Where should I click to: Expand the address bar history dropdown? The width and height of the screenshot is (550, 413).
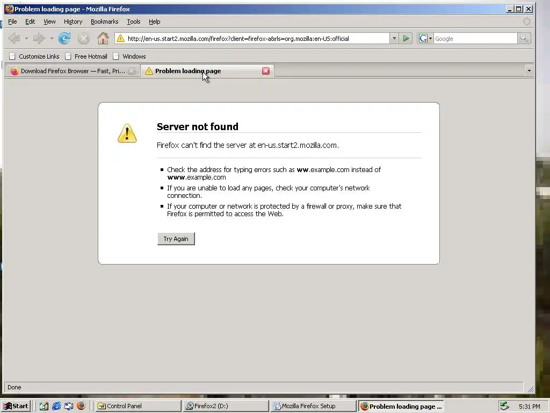coord(394,38)
